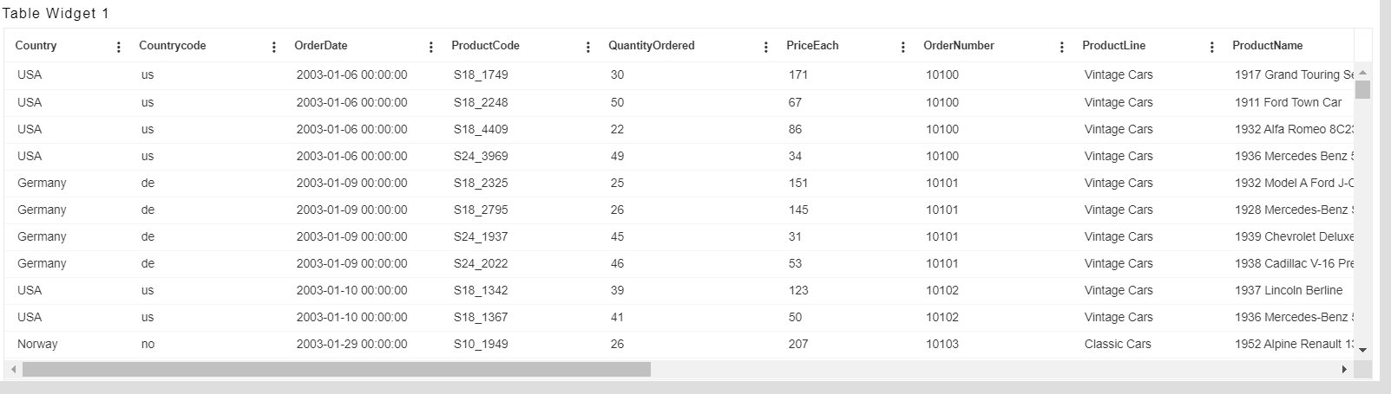Click the horizontal scrollbar left arrow

coord(13,370)
